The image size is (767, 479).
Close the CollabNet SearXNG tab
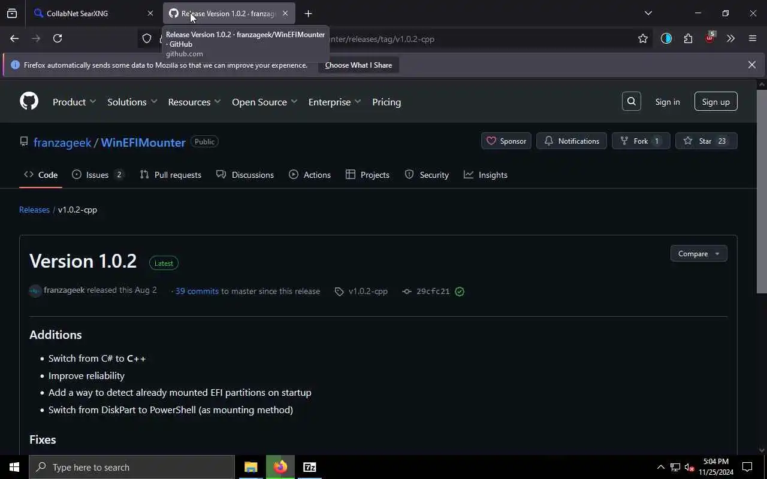coord(150,13)
